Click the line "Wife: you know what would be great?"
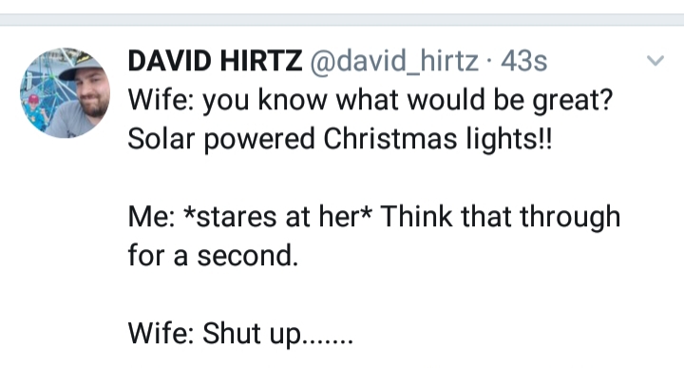Viewport: 684px width, 368px height. coord(370,101)
